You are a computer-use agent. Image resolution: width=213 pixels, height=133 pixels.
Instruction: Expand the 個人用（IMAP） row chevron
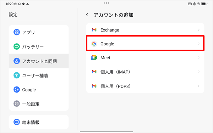198,72
